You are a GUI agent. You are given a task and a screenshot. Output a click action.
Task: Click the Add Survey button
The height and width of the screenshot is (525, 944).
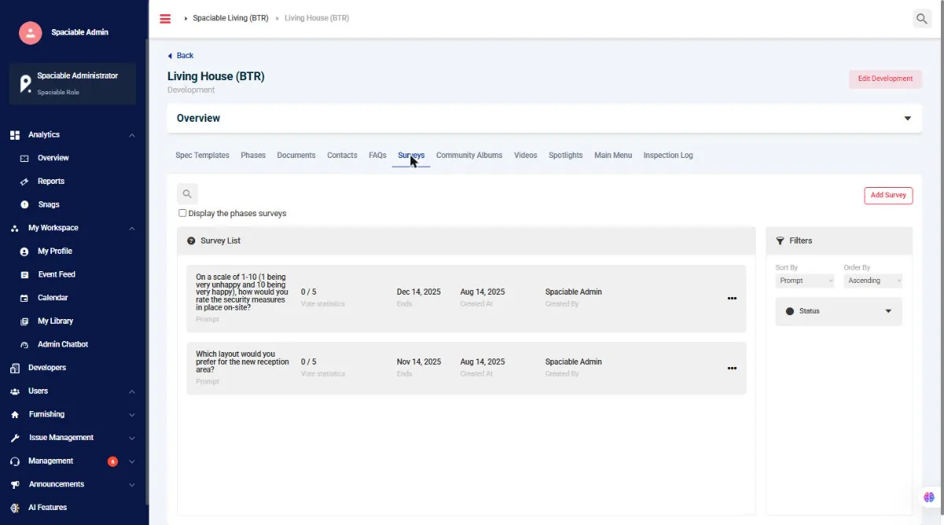tap(888, 195)
